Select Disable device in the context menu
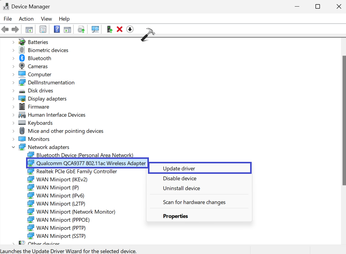This screenshot has height=254, width=346. [179, 178]
